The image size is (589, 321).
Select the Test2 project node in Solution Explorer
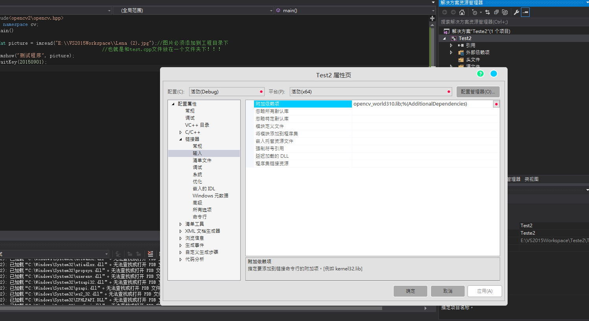(465, 38)
